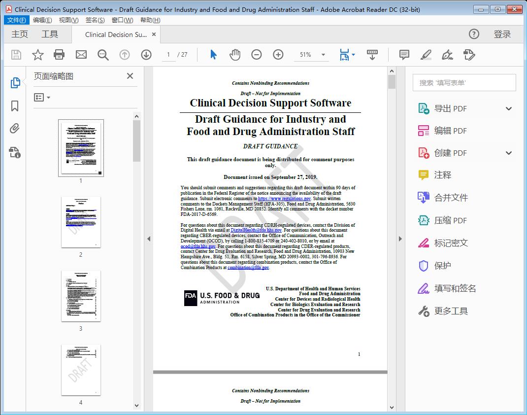Open the 文件 menu
This screenshot has height=415, width=527.
point(16,20)
